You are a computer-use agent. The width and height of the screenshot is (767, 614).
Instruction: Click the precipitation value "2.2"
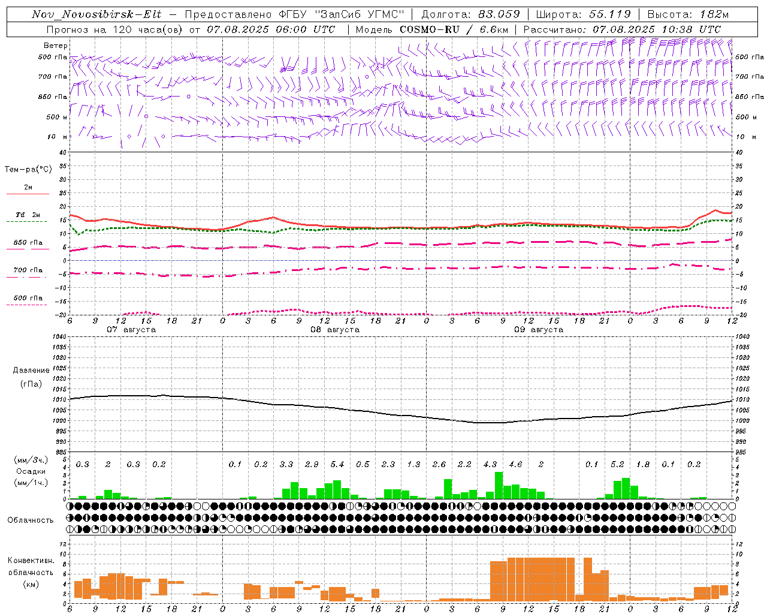point(464,464)
